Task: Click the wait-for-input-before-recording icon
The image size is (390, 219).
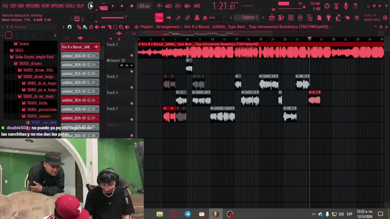Action: tap(168, 6)
